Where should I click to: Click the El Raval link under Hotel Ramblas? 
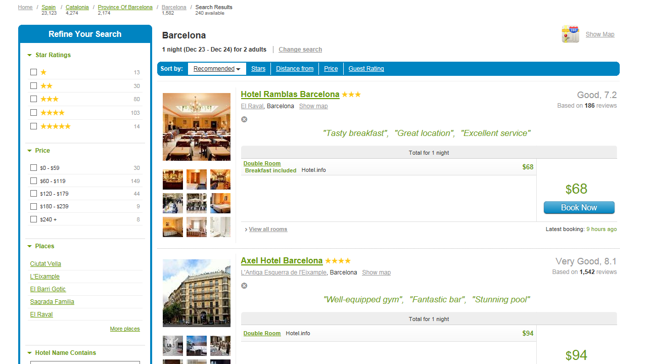(252, 106)
